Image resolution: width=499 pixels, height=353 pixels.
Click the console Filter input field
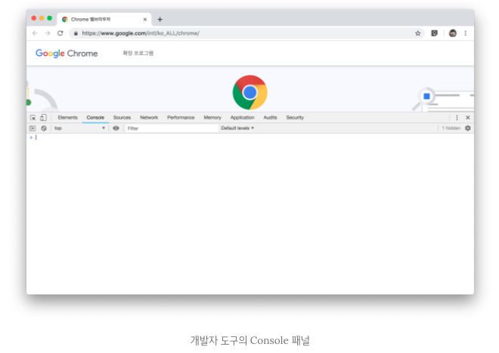(171, 129)
